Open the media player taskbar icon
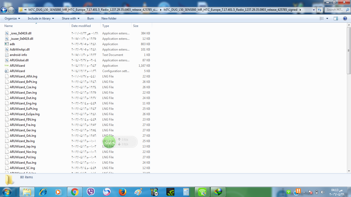This screenshot has width=351, height=197. (59, 192)
